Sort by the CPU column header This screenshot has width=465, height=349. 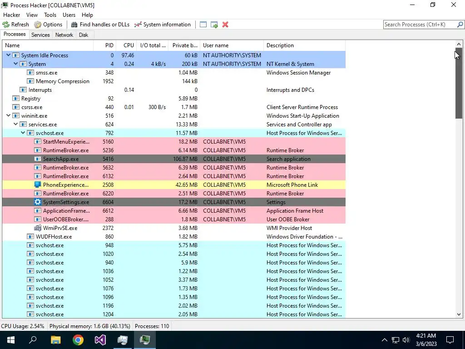click(x=126, y=45)
